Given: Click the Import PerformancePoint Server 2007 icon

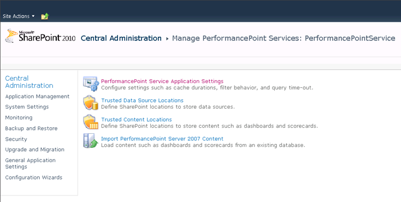Looking at the screenshot, I should tap(91, 141).
